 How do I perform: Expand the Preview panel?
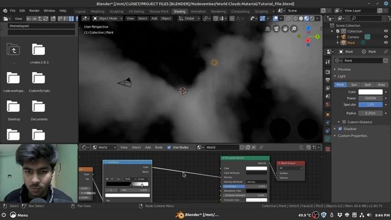point(344,69)
